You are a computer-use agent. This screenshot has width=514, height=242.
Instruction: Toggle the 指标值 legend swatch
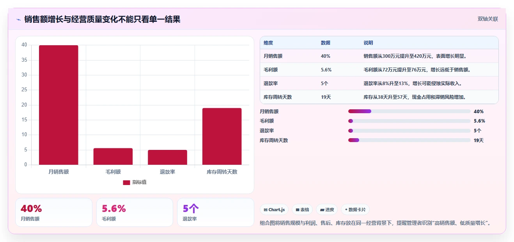pos(126,182)
